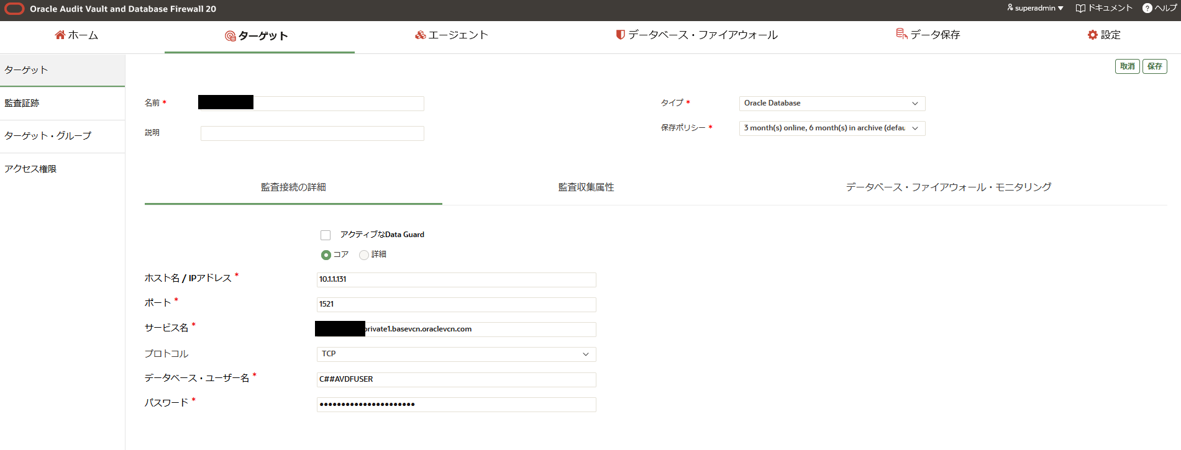Switch to the 監査収集属性 tab
This screenshot has width=1181, height=450.
coord(586,187)
